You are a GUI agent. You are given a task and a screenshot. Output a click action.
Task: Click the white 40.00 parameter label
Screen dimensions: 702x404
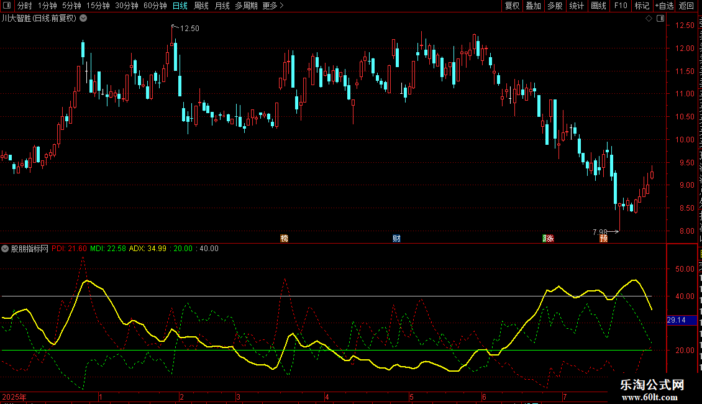209,249
